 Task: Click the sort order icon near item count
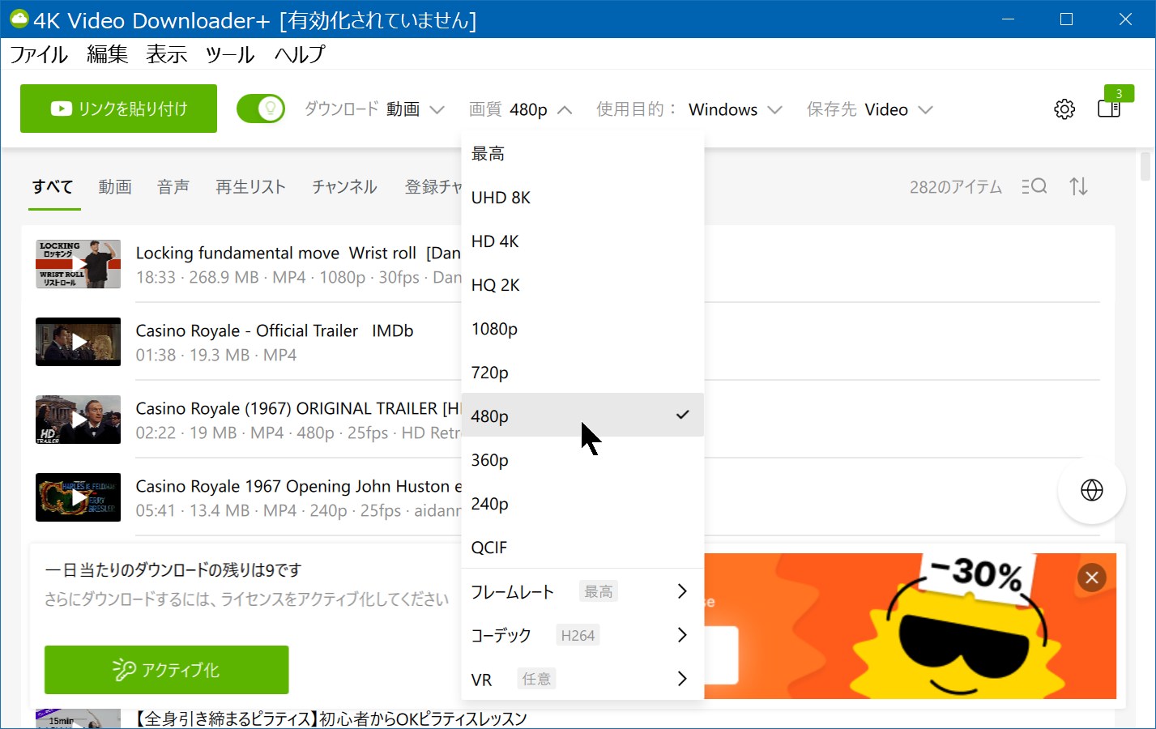pos(1078,186)
